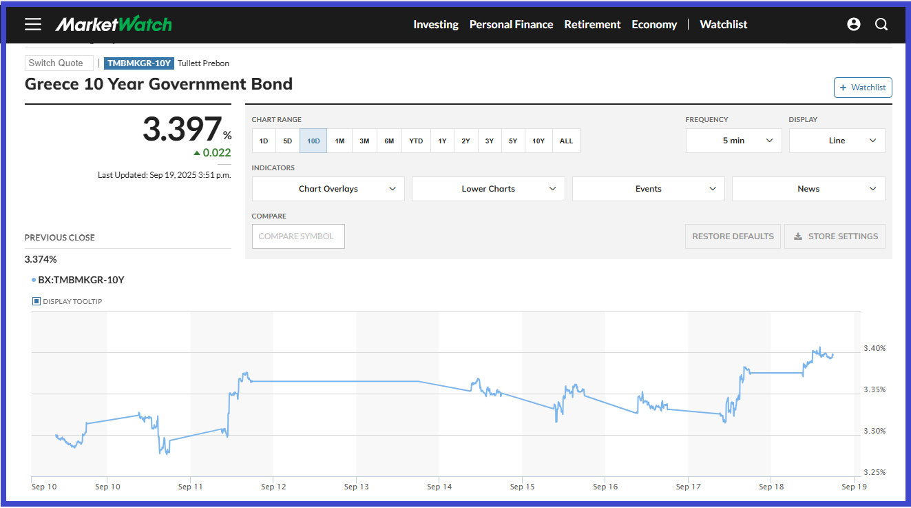Screen dimensions: 911x508
Task: Open the Display Line dropdown
Action: pyautogui.click(x=837, y=141)
